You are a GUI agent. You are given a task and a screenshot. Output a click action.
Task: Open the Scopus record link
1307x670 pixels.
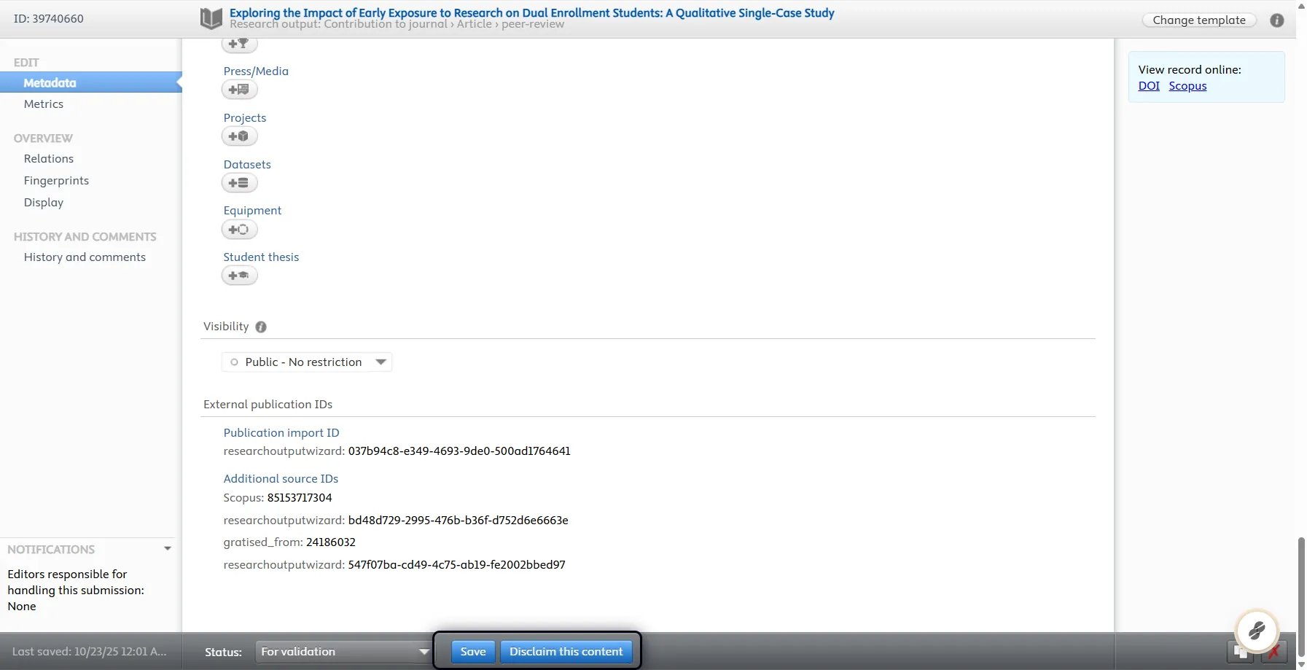(x=1187, y=86)
